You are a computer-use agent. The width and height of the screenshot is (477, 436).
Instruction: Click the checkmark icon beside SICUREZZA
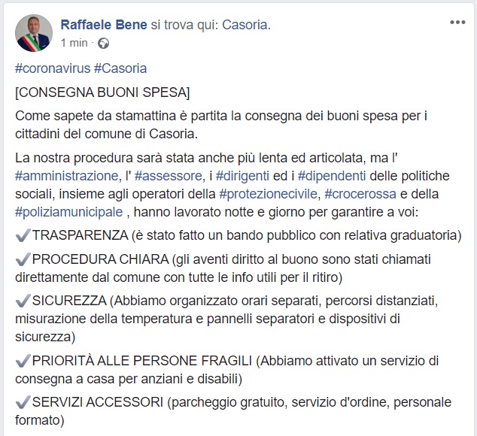click(x=23, y=301)
